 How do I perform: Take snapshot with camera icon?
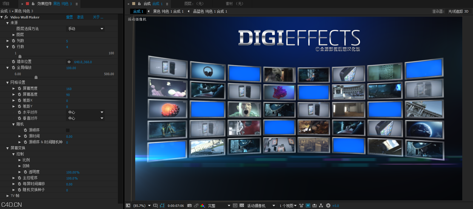click(189, 206)
